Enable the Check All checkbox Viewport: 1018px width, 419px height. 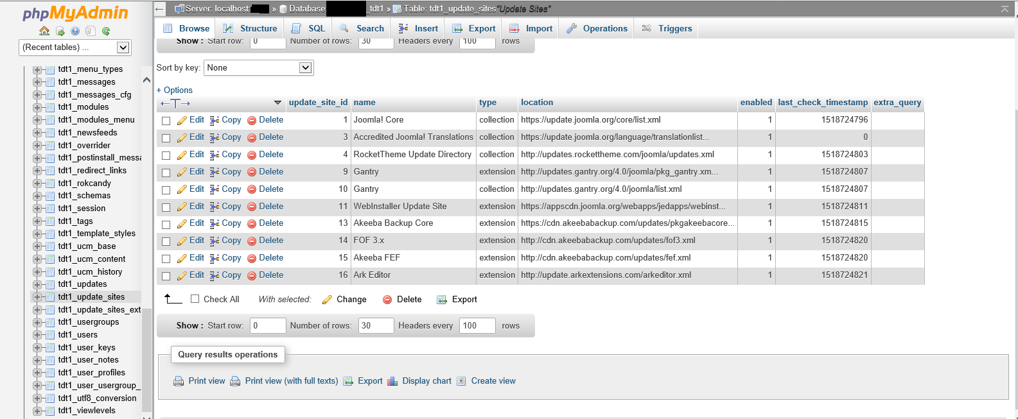point(195,299)
